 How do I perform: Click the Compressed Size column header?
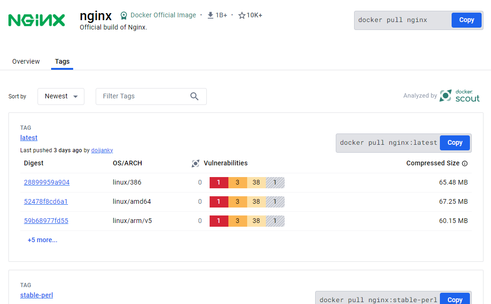pyautogui.click(x=433, y=163)
